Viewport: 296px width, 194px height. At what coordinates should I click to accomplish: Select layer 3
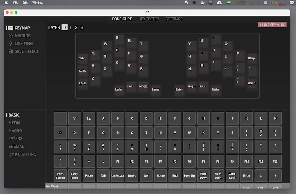[82, 27]
